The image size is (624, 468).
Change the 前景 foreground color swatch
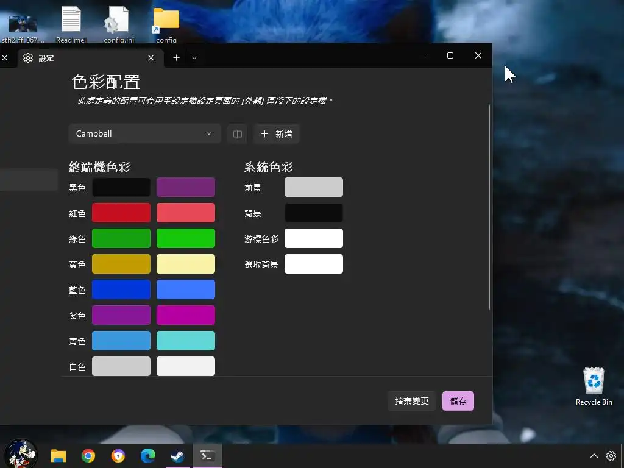pos(314,187)
